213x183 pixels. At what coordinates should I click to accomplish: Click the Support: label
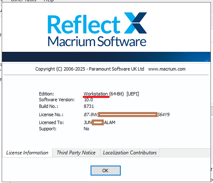(x=48, y=129)
